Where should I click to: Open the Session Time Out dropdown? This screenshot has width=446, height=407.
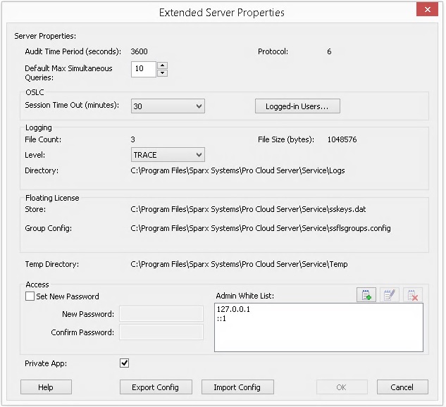(168, 106)
